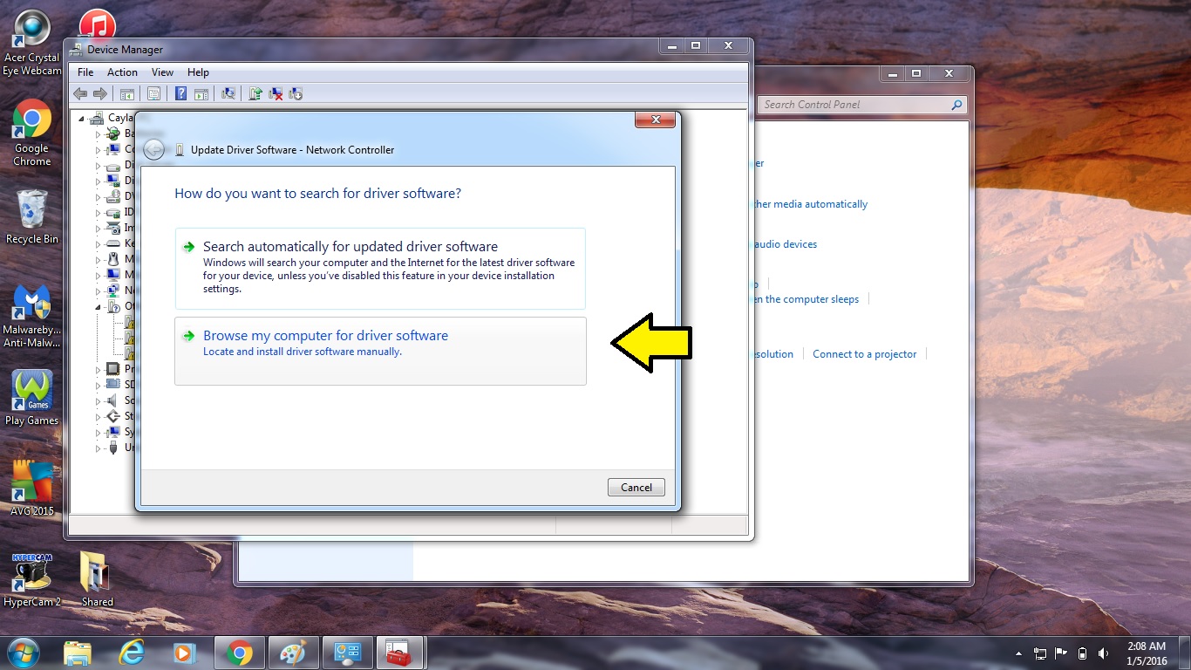Select the Network adapters icon in tree
The width and height of the screenshot is (1191, 670).
(x=112, y=291)
